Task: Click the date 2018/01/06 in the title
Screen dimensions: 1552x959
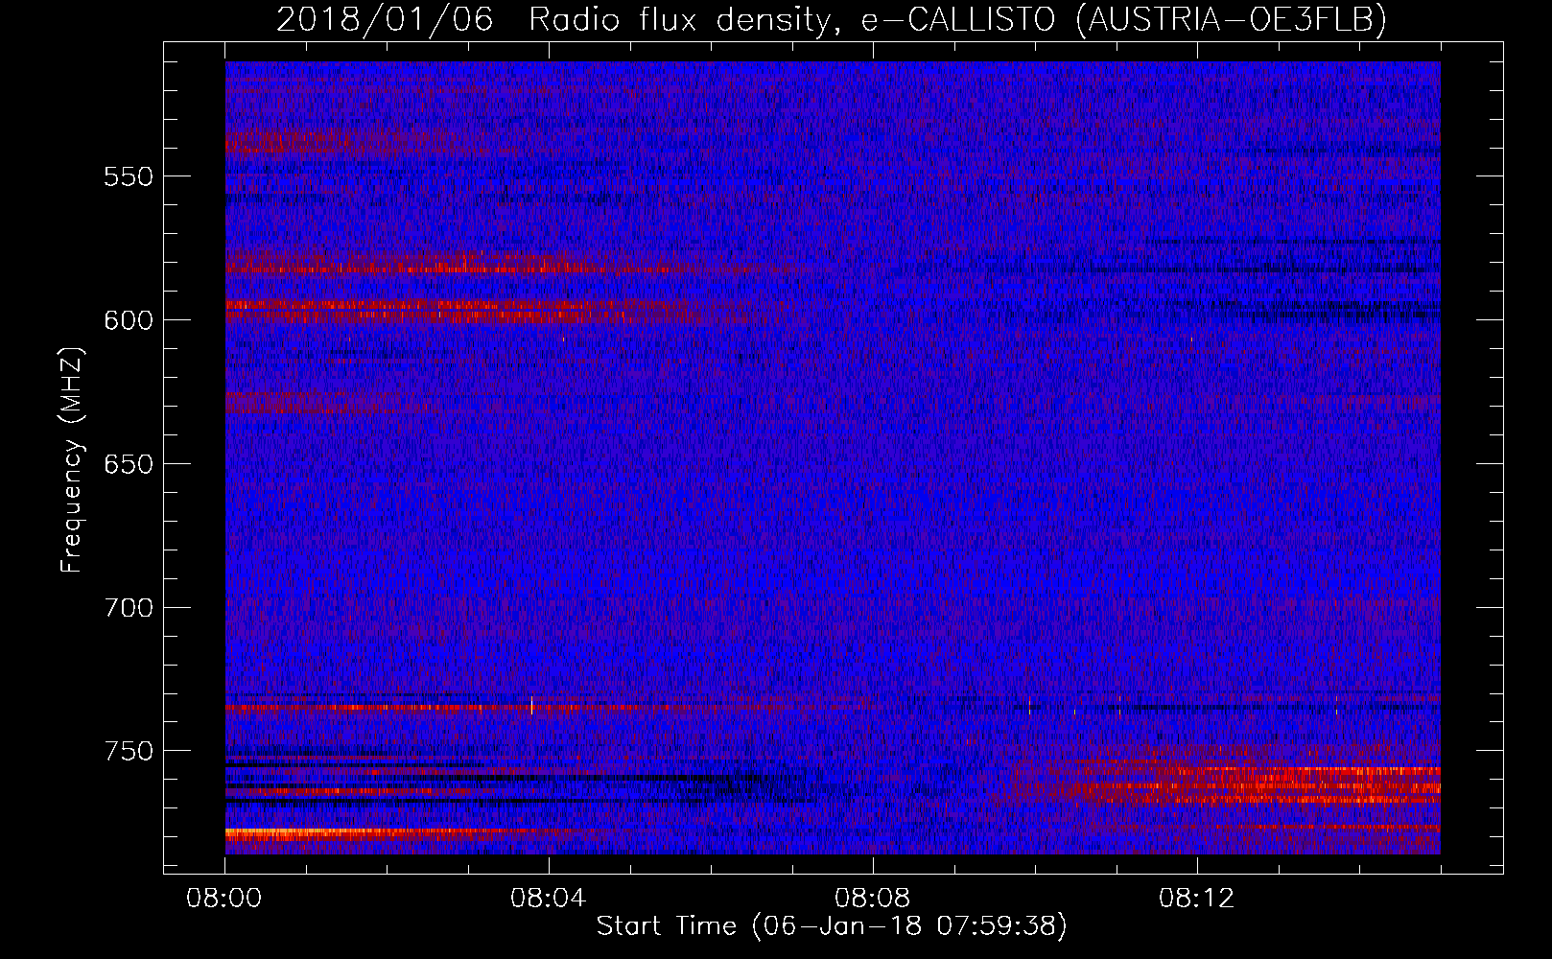Action: [x=385, y=19]
